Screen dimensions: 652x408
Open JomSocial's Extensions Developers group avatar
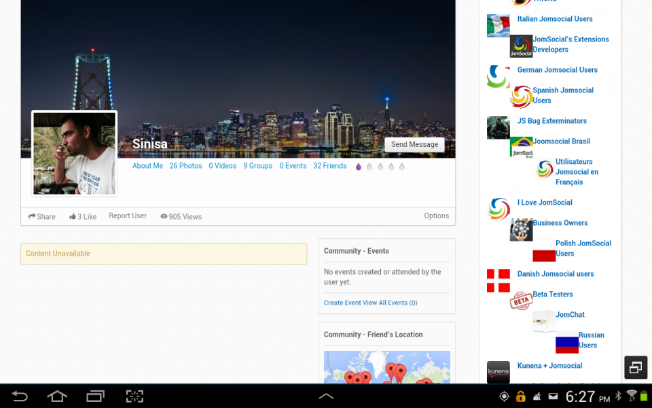521,46
